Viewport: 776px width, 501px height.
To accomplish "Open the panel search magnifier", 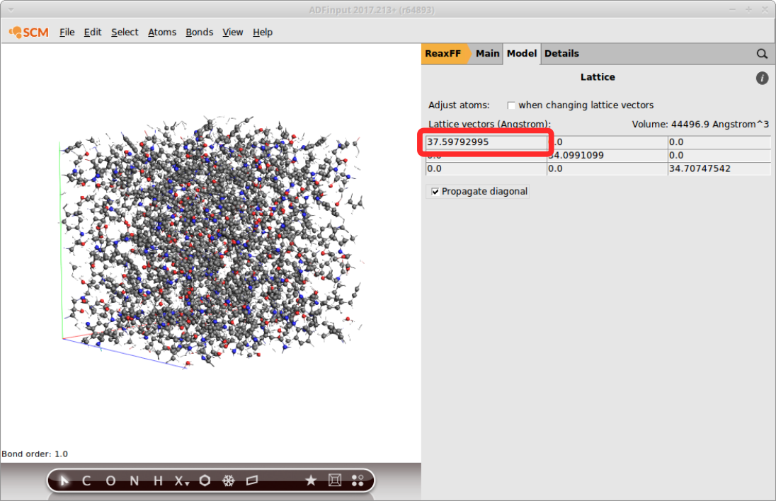I will (762, 54).
